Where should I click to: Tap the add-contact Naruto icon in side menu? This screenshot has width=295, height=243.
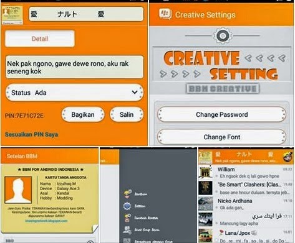click(x=127, y=218)
